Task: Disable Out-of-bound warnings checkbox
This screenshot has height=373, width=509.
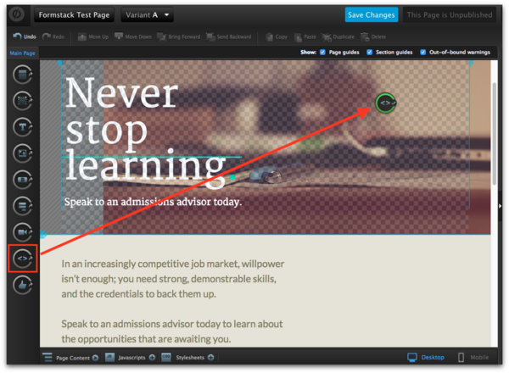Action: pos(423,53)
